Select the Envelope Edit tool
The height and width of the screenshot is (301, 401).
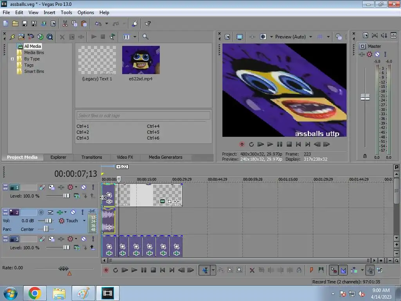click(221, 270)
